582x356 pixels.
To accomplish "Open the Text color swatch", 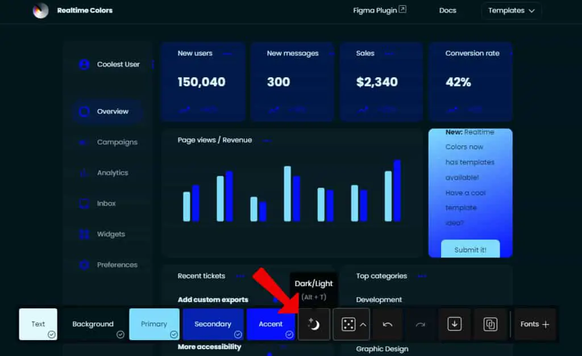I will [38, 324].
